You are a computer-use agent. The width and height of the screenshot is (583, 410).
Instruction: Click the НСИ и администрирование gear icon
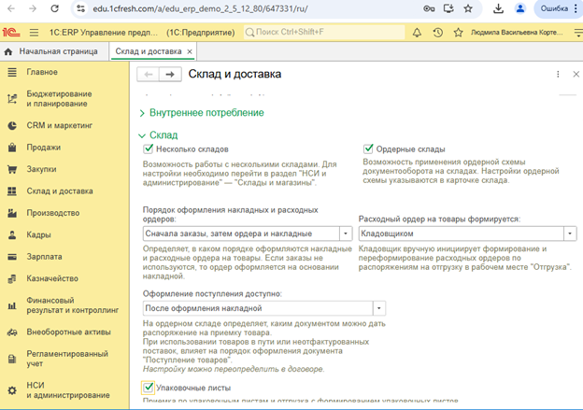(x=12, y=390)
